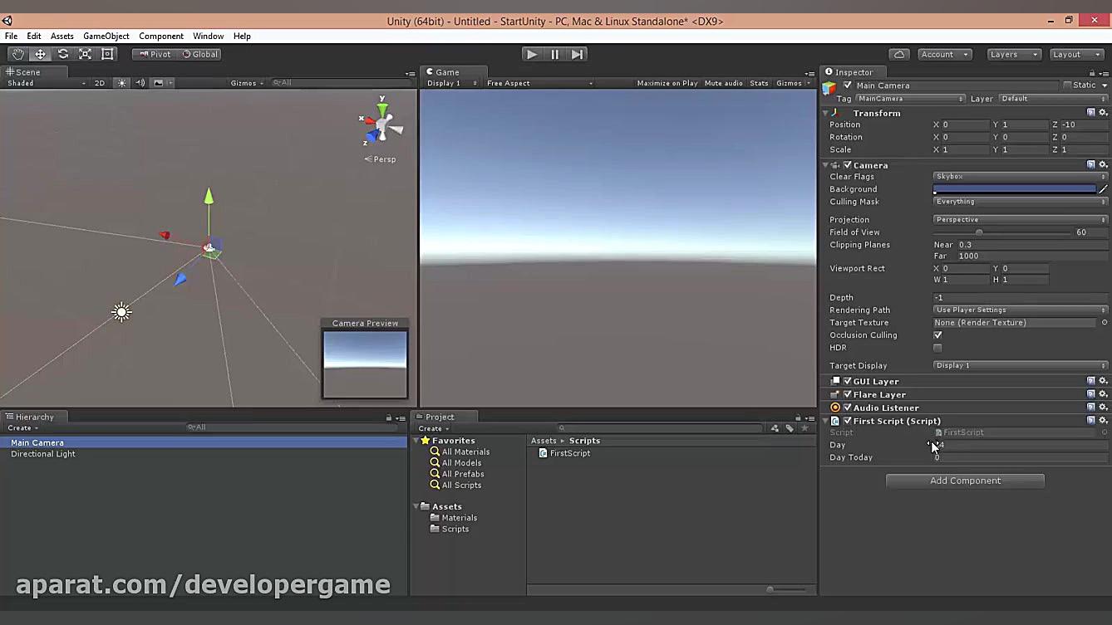This screenshot has width=1112, height=625.
Task: Select the Rect transform tool
Action: click(108, 54)
